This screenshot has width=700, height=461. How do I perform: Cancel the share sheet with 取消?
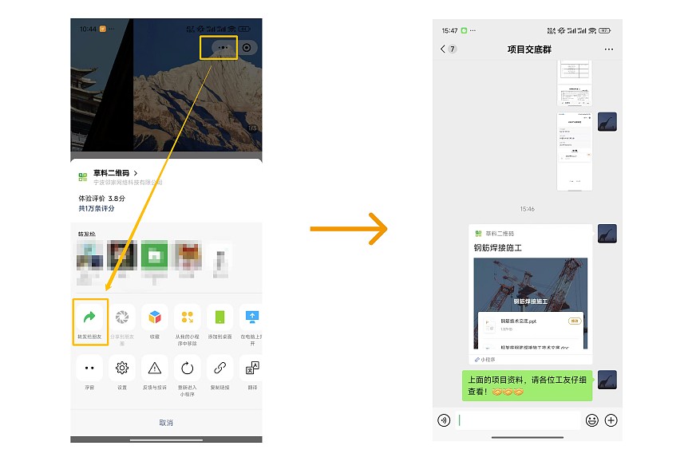[166, 423]
